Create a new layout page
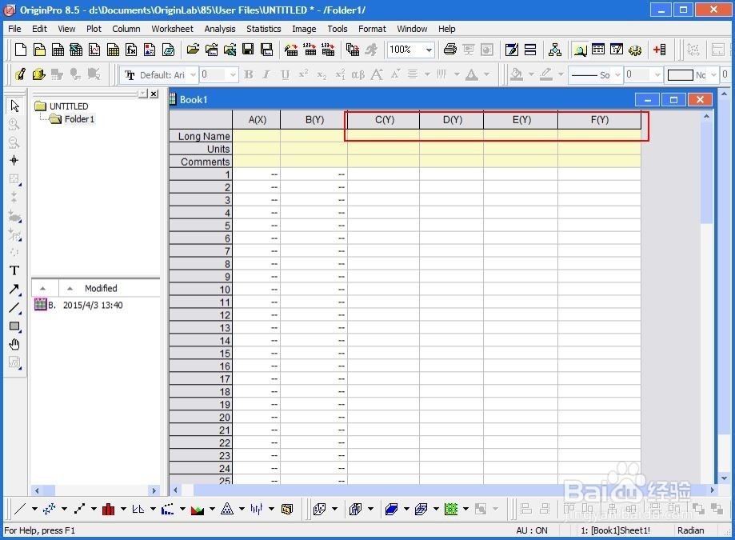This screenshot has height=540, width=735. pyautogui.click(x=150, y=50)
